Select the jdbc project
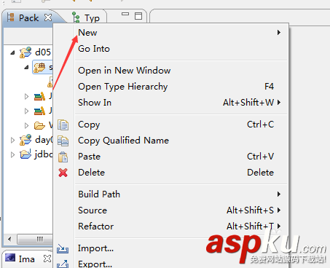Screen dimensions: 330x268 (x=44, y=154)
